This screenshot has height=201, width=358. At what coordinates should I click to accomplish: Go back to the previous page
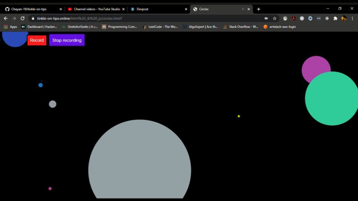(x=6, y=19)
